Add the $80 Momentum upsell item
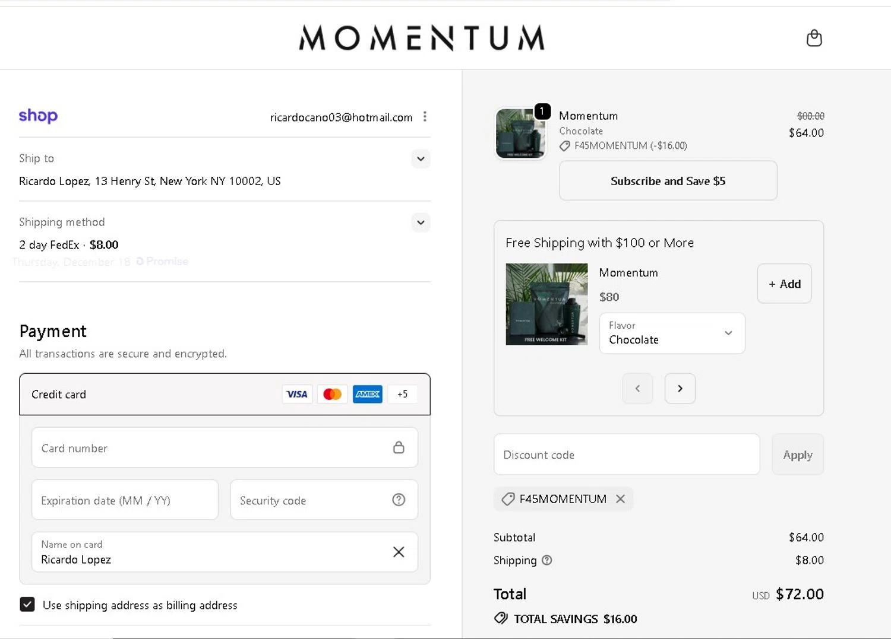Image resolution: width=891 pixels, height=639 pixels. (x=784, y=284)
